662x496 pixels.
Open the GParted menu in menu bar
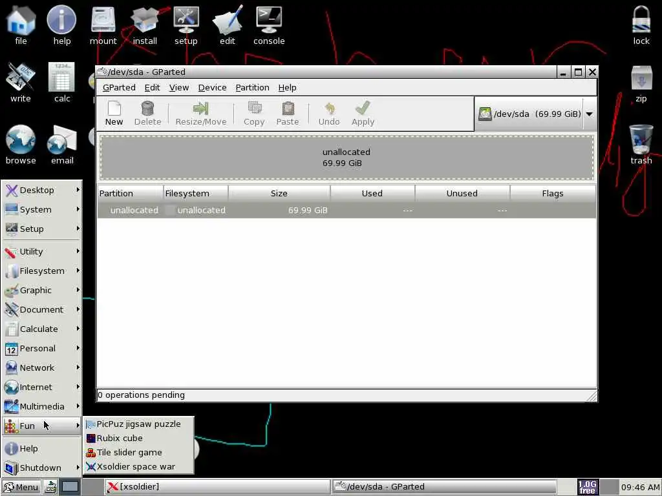(x=119, y=87)
